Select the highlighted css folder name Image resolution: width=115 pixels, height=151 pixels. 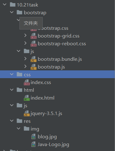[27, 75]
